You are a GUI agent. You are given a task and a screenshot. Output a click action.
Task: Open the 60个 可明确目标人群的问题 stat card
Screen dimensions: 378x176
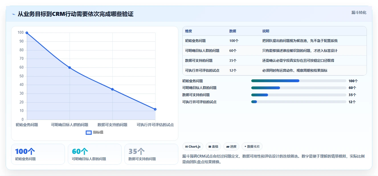tap(95, 154)
